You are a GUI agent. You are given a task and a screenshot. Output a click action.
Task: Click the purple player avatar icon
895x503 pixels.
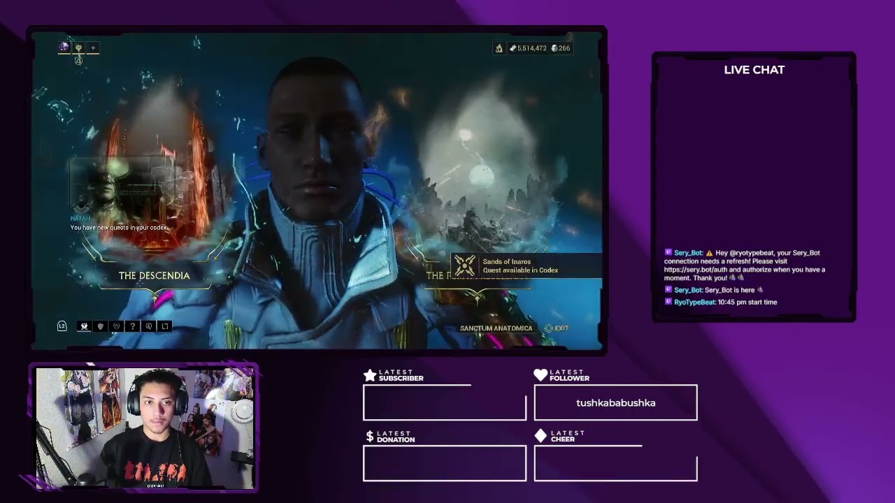pyautogui.click(x=64, y=48)
